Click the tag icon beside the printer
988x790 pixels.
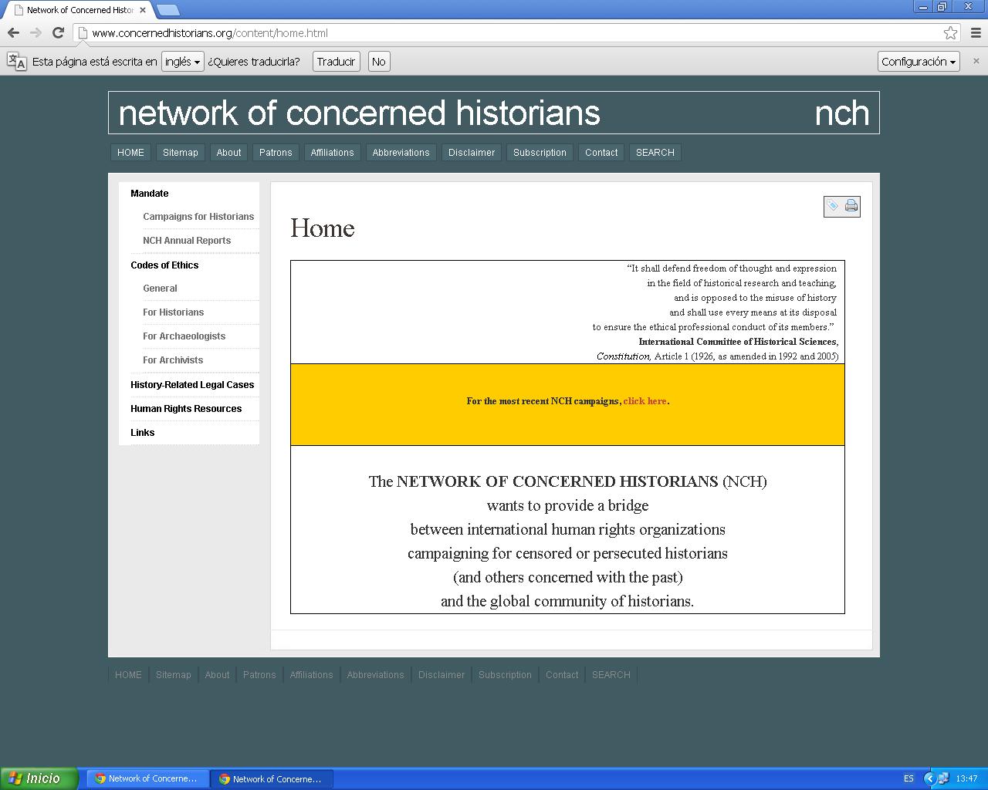[833, 206]
